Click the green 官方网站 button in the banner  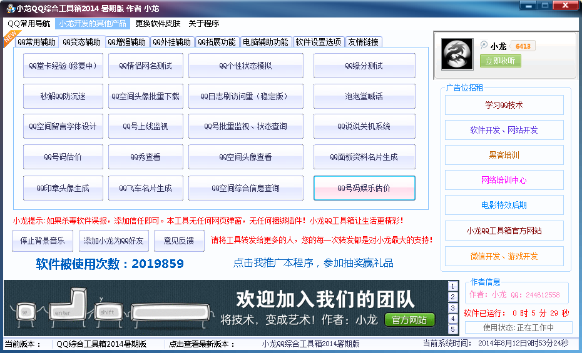coord(409,320)
